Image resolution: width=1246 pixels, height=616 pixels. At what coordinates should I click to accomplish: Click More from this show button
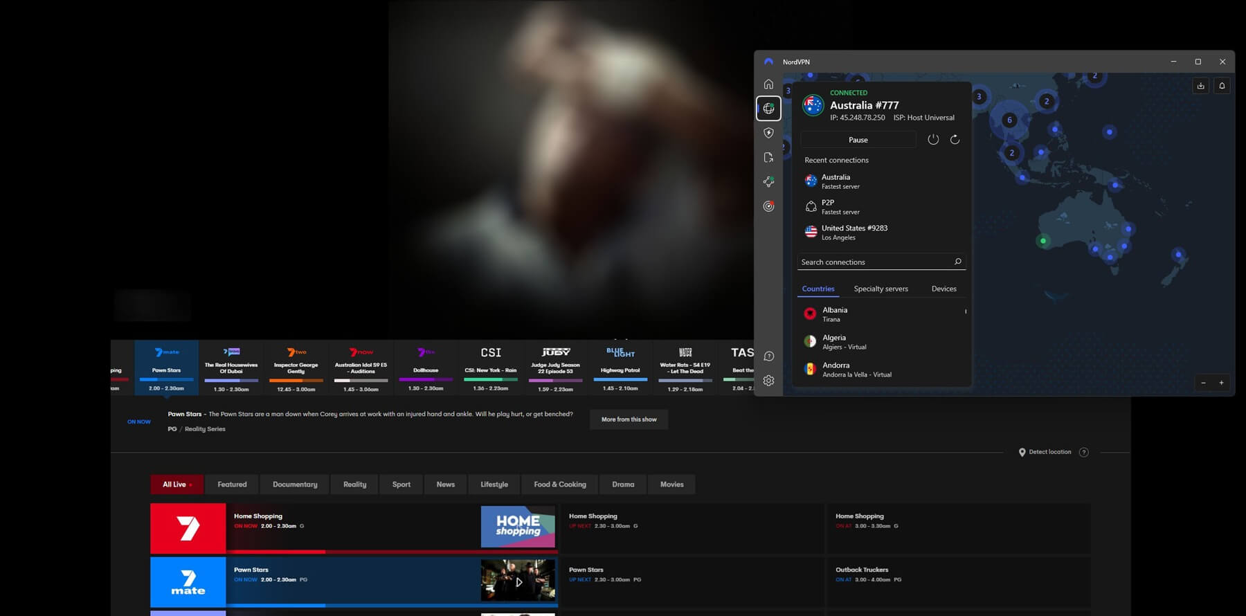[629, 419]
